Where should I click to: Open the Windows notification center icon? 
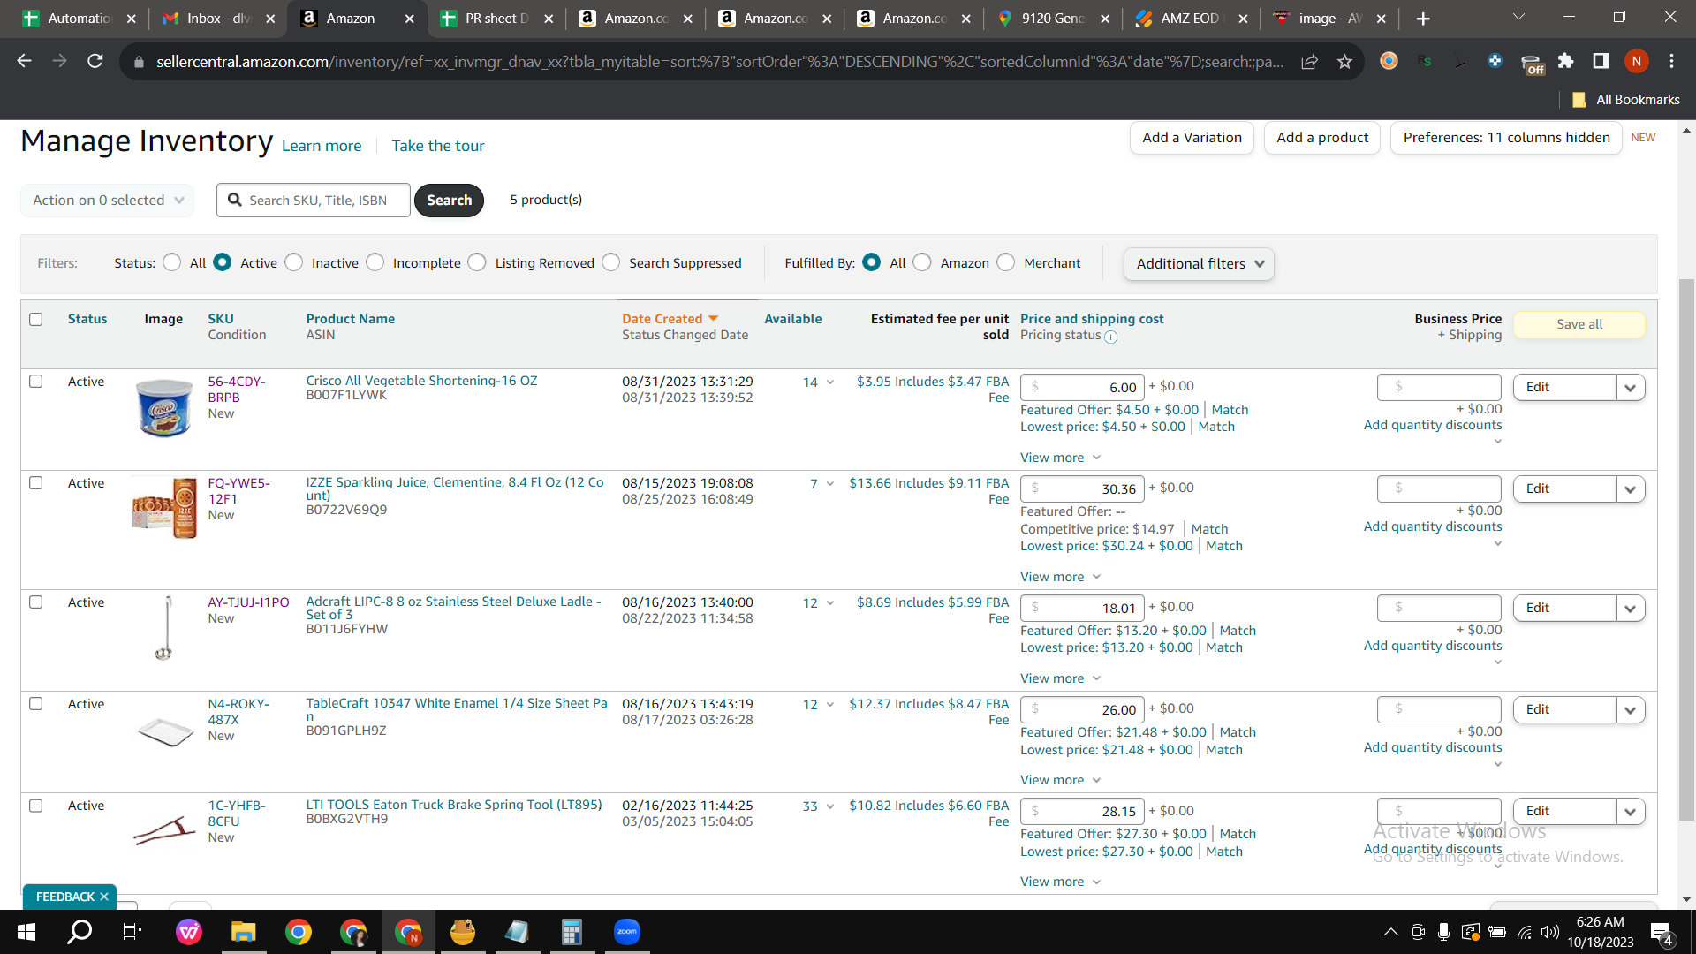1662,933
